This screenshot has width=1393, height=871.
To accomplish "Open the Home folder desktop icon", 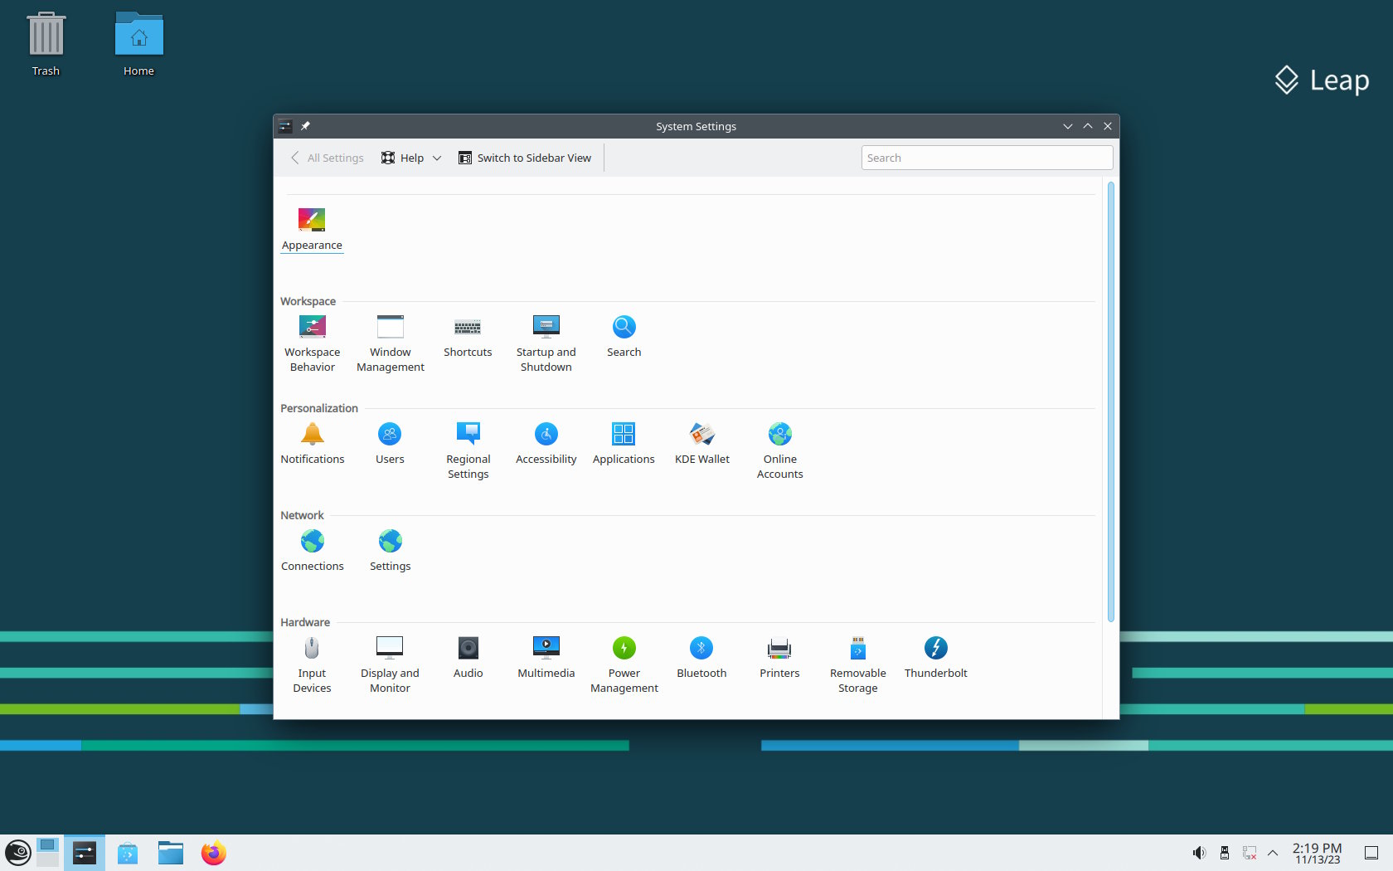I will [x=138, y=45].
